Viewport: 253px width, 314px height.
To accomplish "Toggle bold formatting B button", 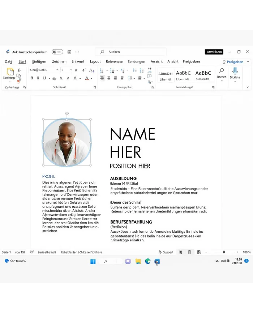I will click(32, 78).
